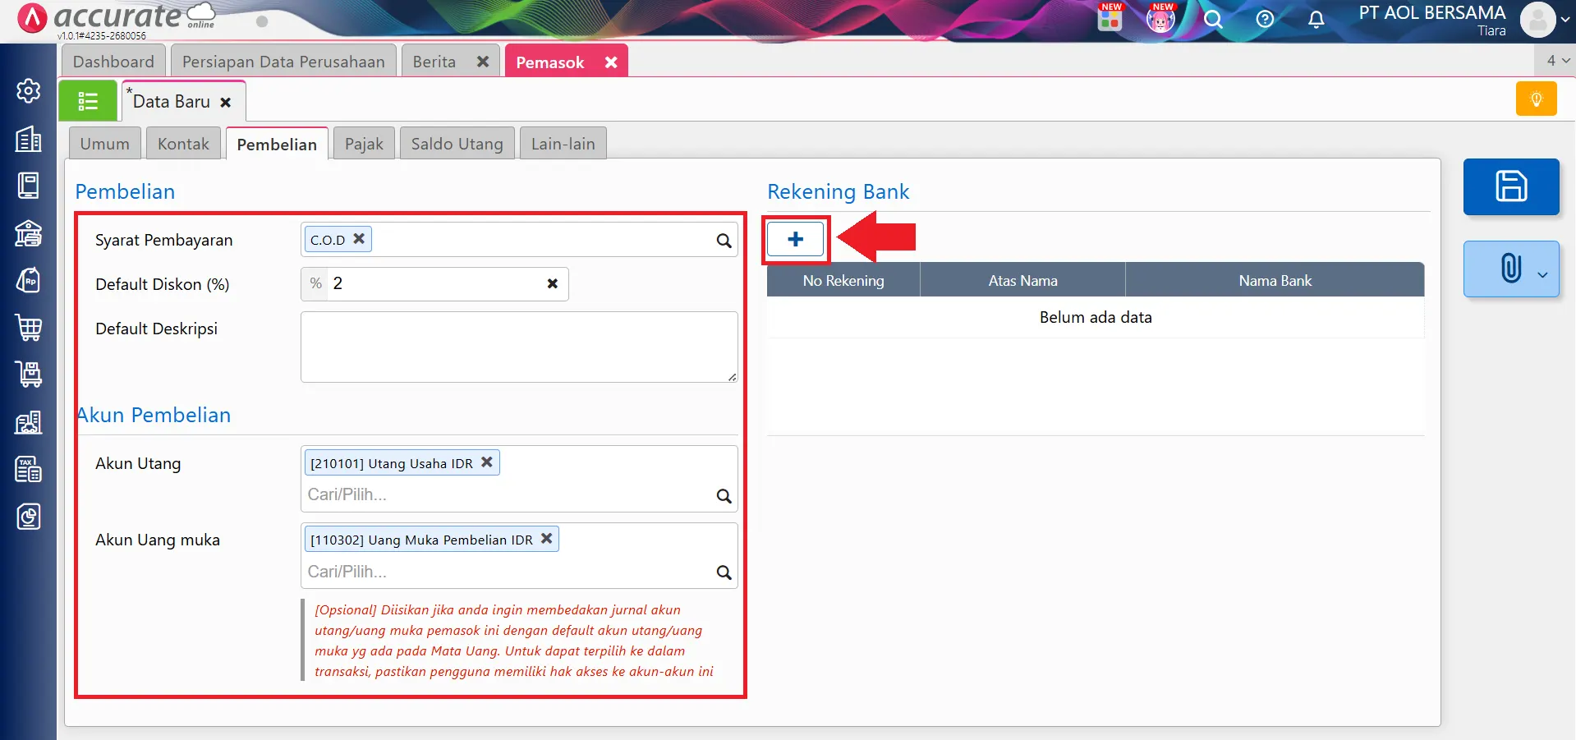Open the company building sidebar icon
1576x740 pixels.
pyautogui.click(x=29, y=139)
